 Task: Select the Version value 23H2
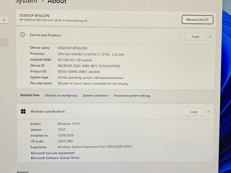point(62,129)
